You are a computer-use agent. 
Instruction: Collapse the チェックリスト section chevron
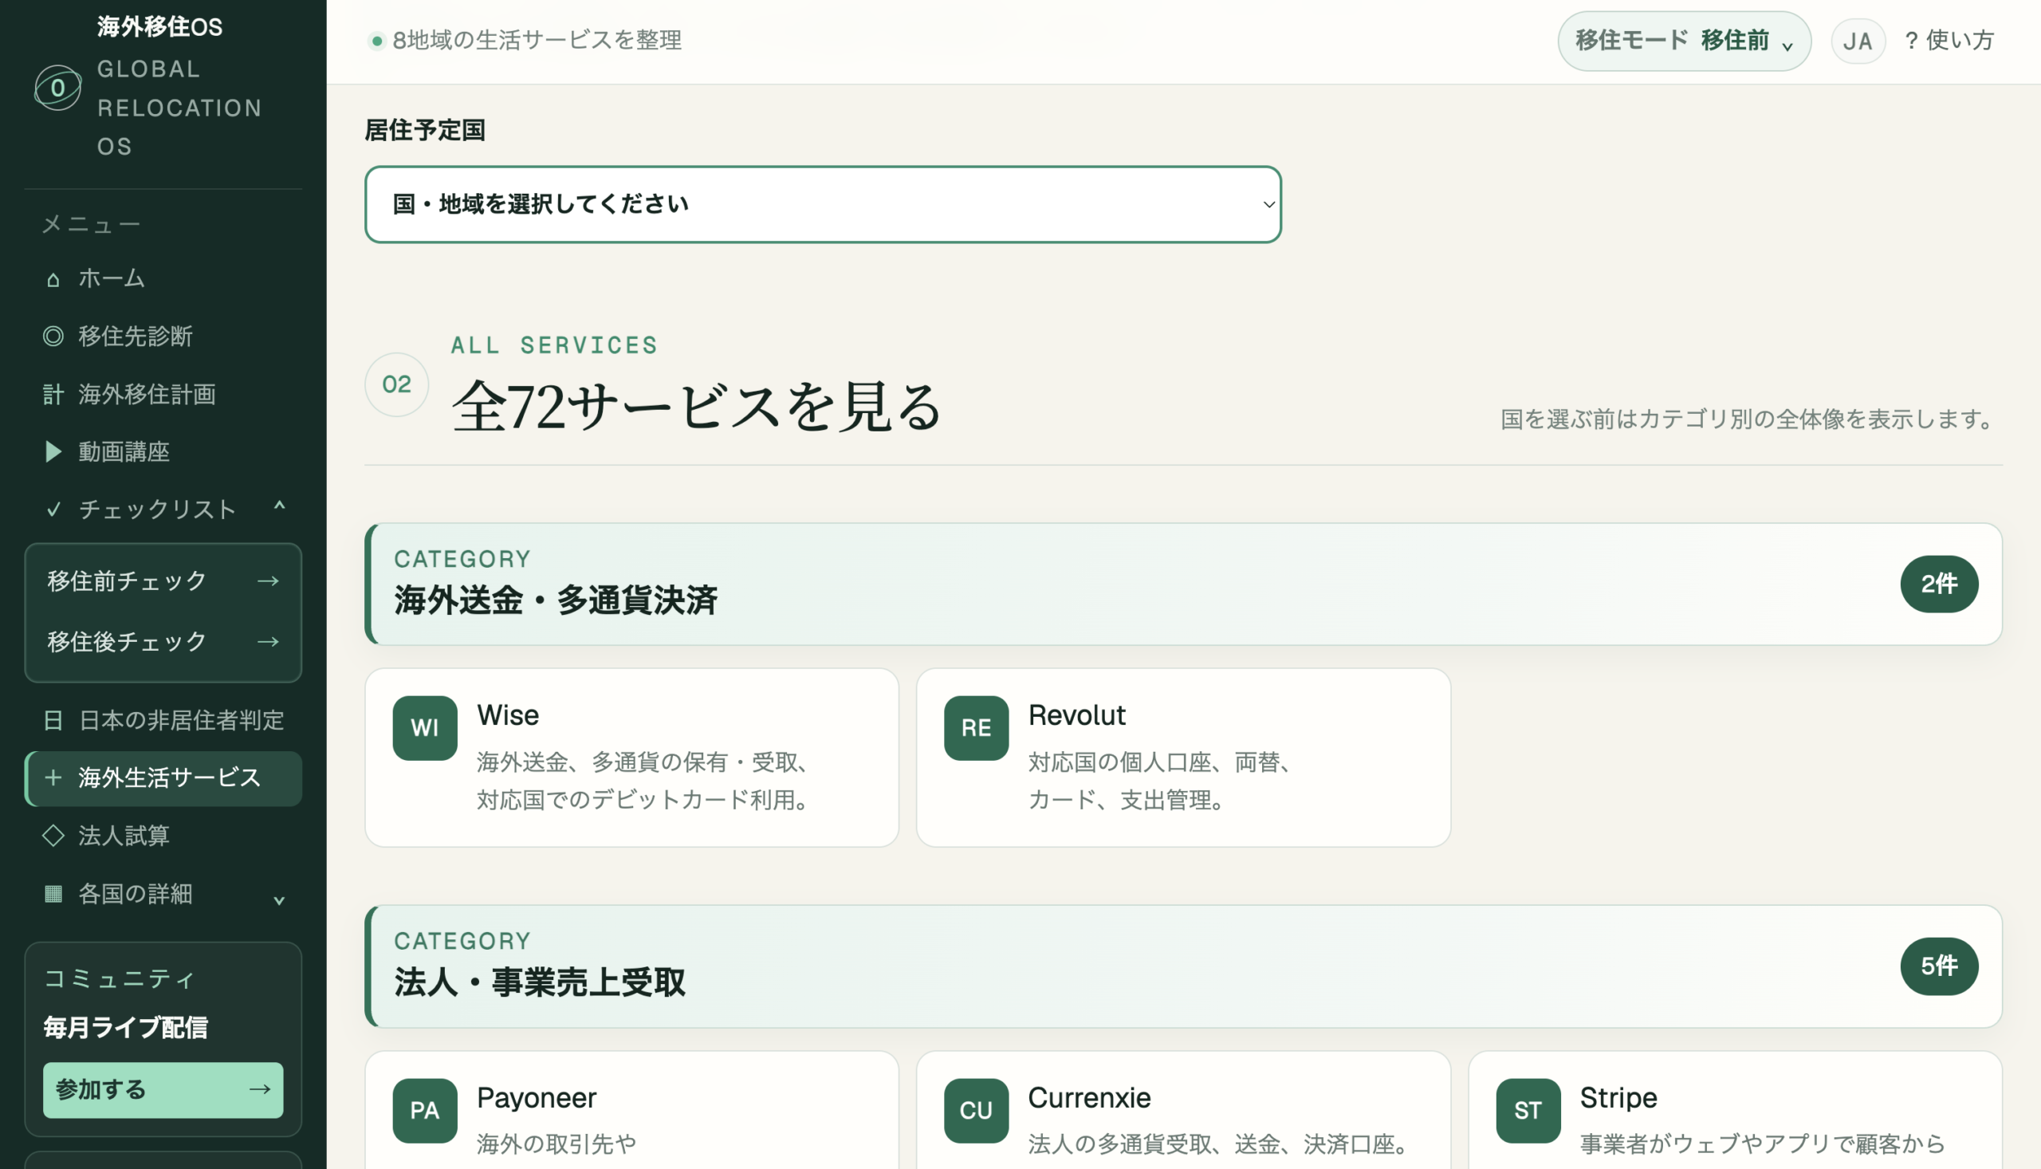pyautogui.click(x=279, y=506)
